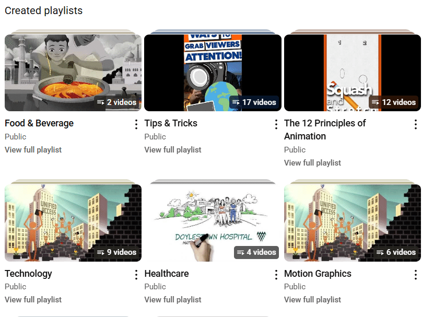Viewport: 422px width, 317px height.
Task: Click the 12 videos playlist badge
Action: click(394, 102)
